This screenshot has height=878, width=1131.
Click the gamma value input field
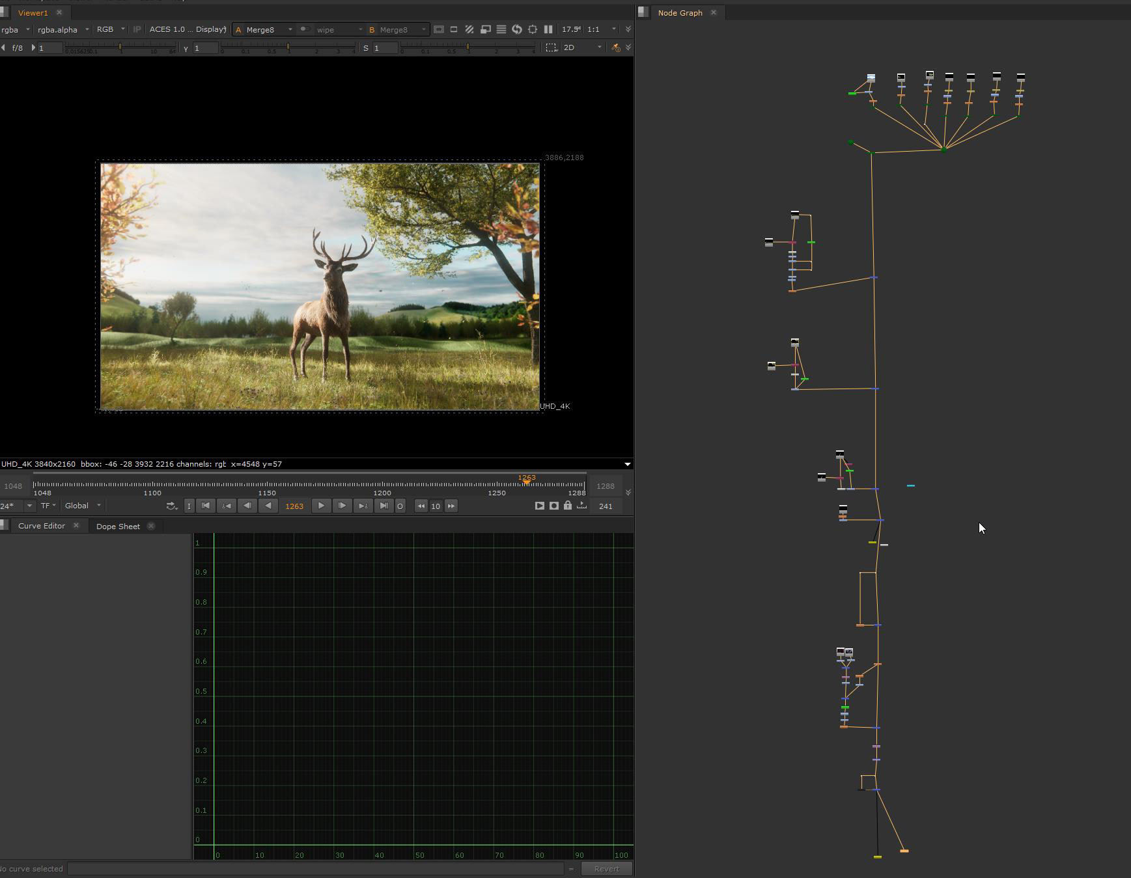[x=205, y=48]
